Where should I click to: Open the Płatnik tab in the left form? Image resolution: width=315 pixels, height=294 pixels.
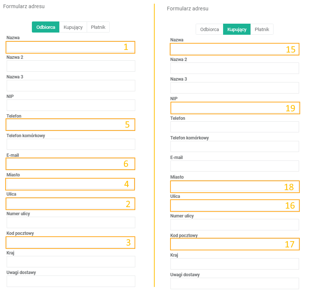(98, 27)
